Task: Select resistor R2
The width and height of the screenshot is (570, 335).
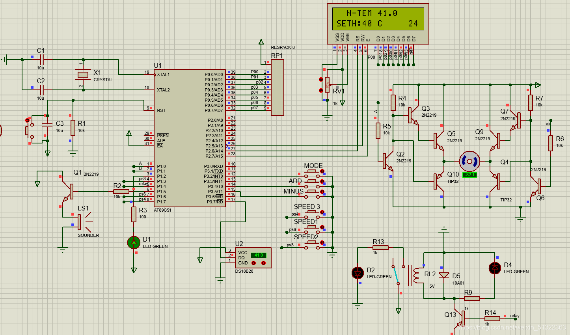Action: (121, 192)
